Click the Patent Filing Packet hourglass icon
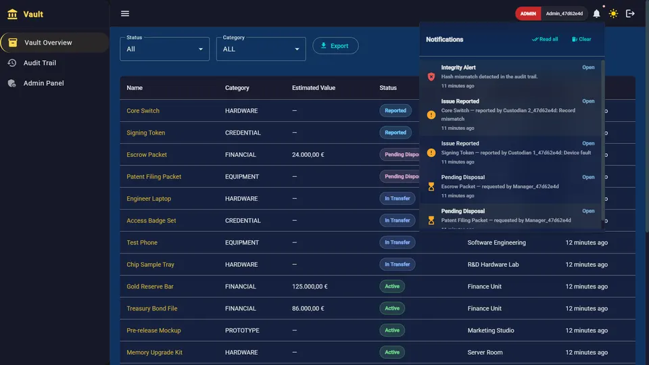Image resolution: width=649 pixels, height=365 pixels. point(431,220)
